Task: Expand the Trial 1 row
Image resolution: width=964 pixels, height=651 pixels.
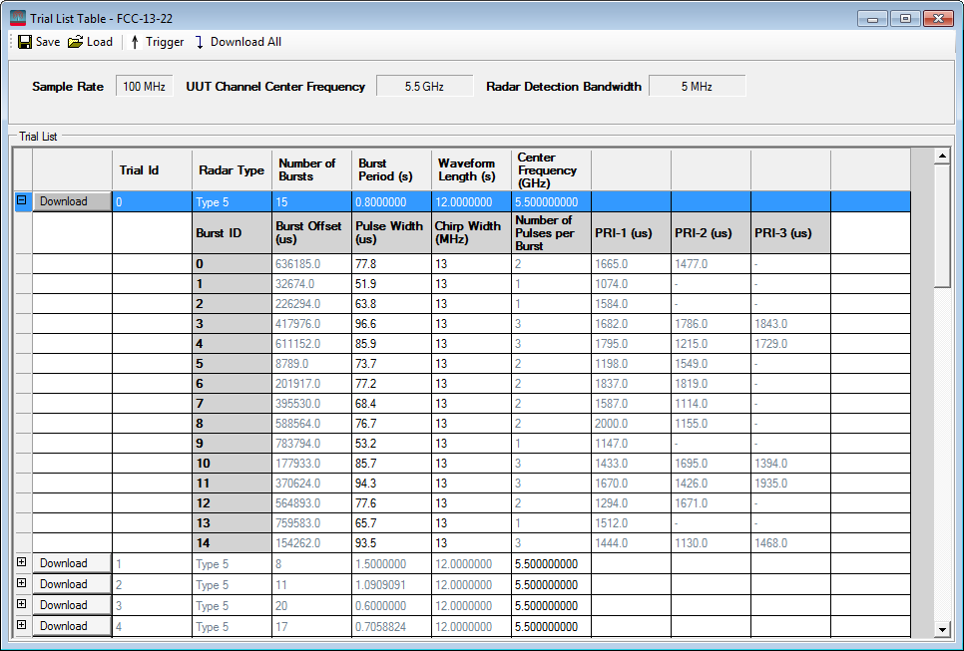Action: pyautogui.click(x=21, y=562)
